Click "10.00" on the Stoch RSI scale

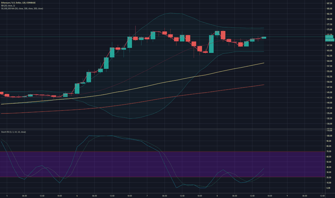(330, 183)
